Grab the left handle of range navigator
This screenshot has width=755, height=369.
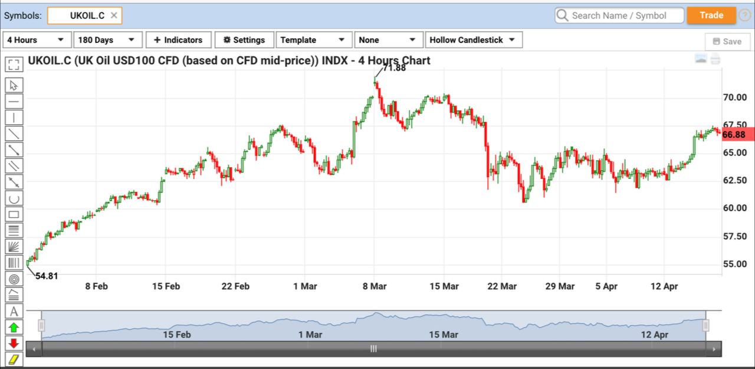(x=41, y=325)
